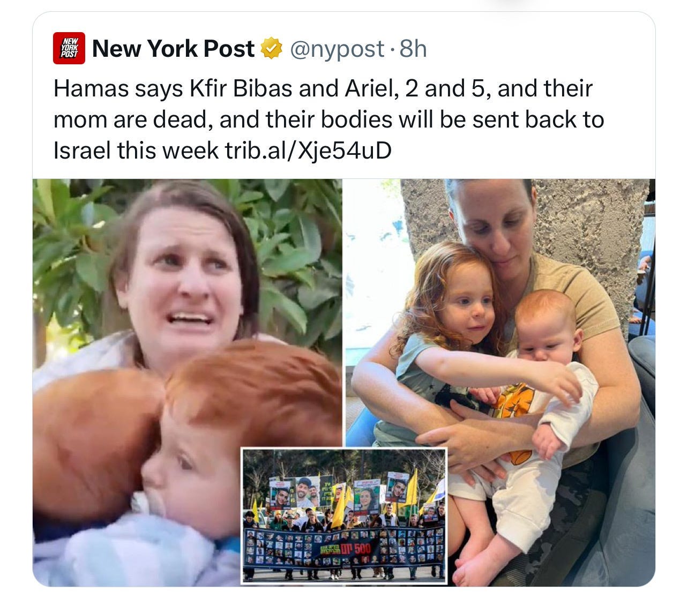Follow the trib.al/Xje54uD article link

[x=308, y=151]
